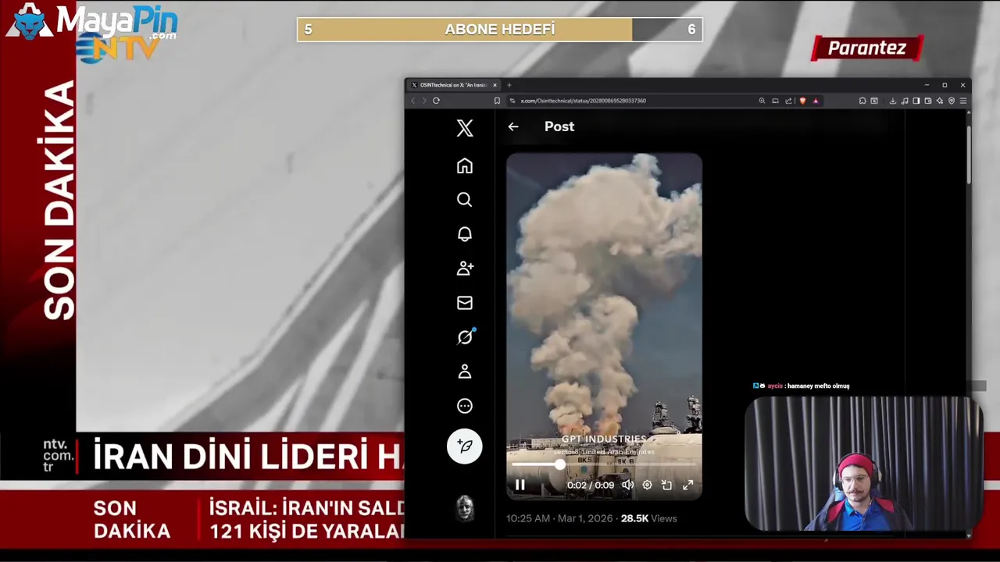
Task: Click the ABONE HEDEFI progress bar
Action: pos(500,30)
